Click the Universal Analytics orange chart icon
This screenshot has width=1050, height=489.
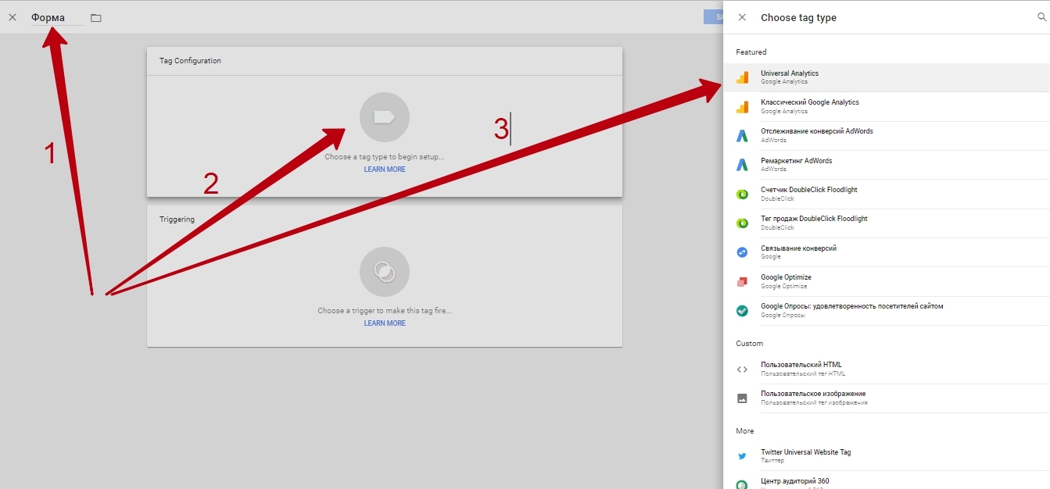pos(742,77)
